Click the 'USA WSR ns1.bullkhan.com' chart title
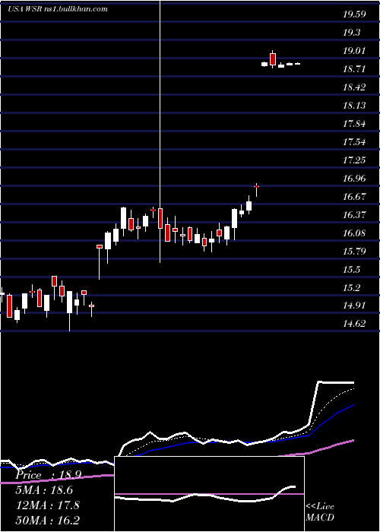This screenshot has width=380, height=532. (58, 9)
